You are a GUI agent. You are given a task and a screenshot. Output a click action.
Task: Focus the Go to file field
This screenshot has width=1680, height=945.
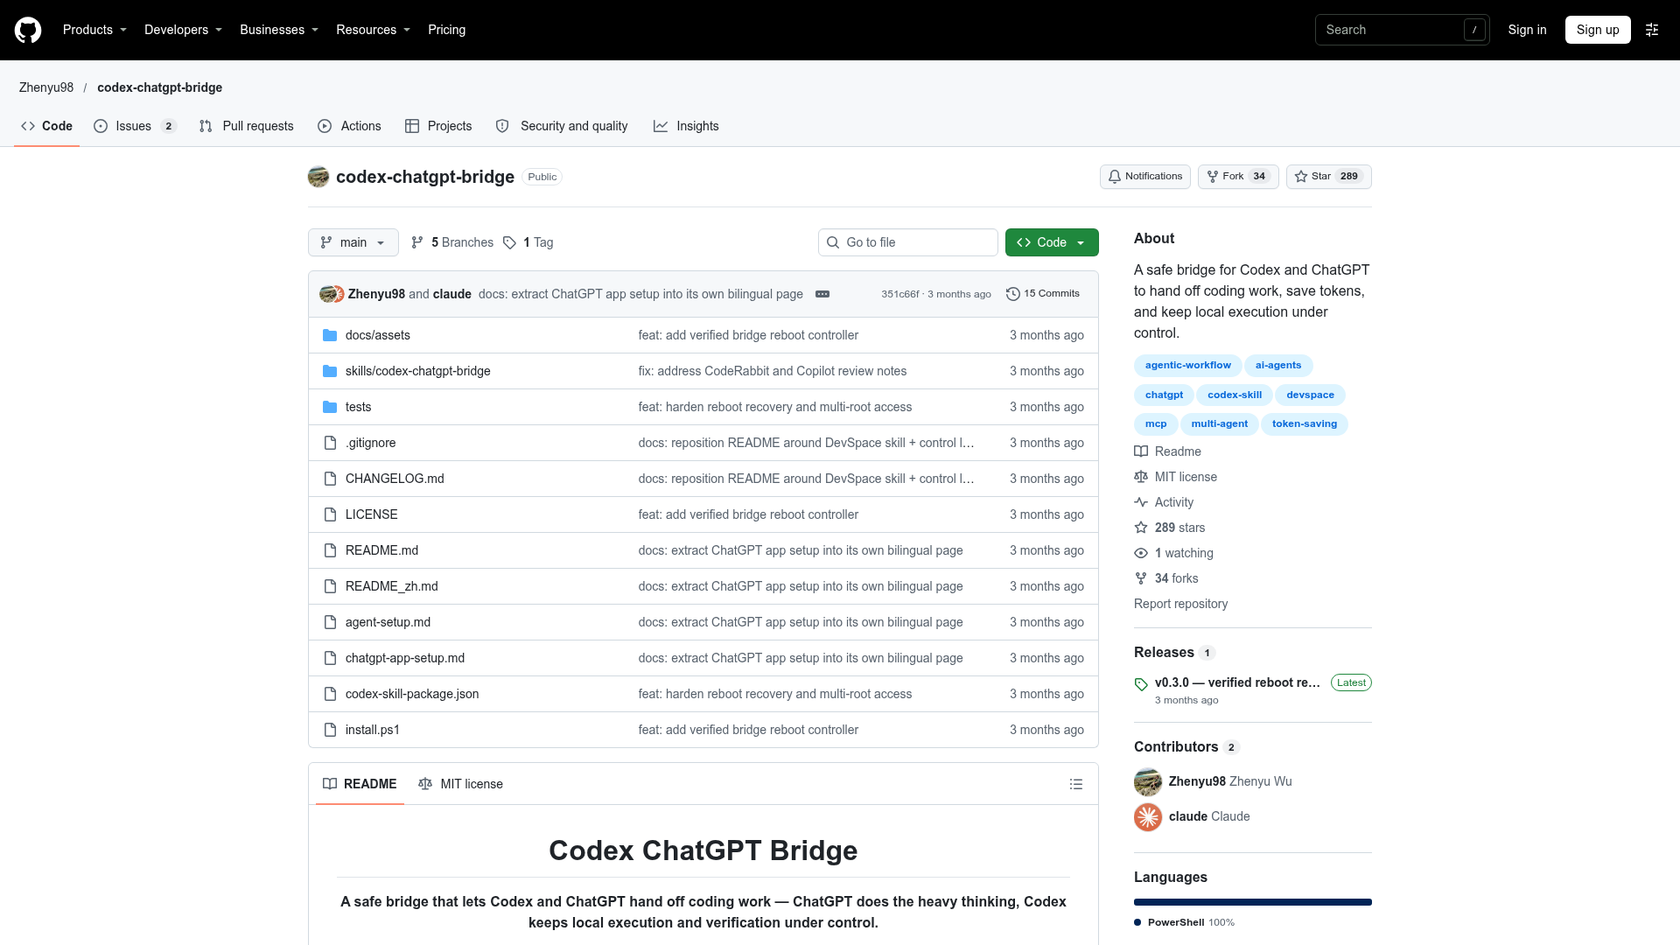908,242
